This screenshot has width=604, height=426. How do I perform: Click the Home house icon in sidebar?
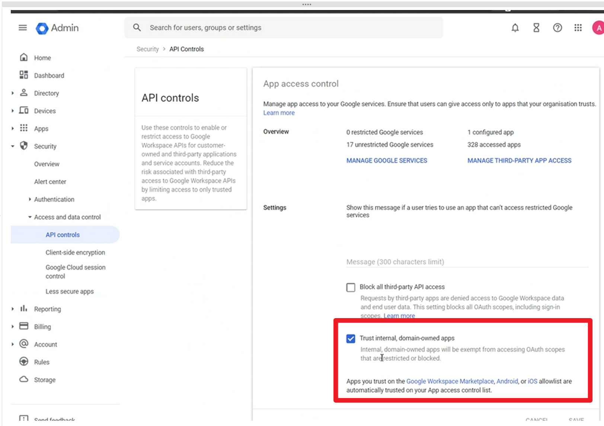click(x=24, y=58)
